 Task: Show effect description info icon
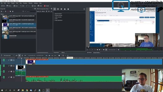coord(84,9)
